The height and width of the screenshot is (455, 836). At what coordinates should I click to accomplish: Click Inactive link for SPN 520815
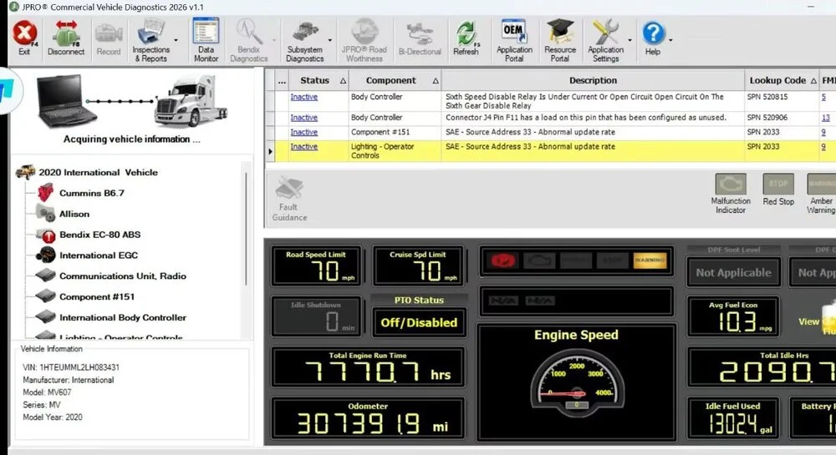[x=304, y=97]
